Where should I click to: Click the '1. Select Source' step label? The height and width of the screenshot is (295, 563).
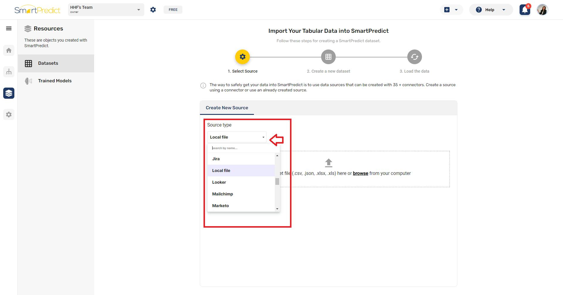pyautogui.click(x=243, y=71)
